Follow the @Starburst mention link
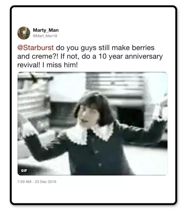The image size is (187, 213). point(35,48)
